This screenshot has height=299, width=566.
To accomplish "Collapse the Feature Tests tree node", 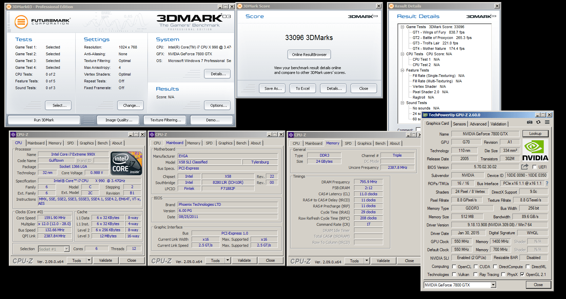I will pyautogui.click(x=403, y=70).
